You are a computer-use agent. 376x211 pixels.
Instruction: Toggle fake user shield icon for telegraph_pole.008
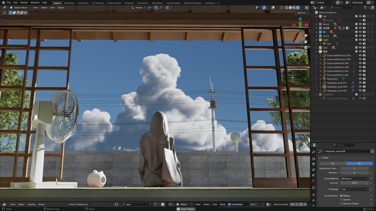point(372,151)
